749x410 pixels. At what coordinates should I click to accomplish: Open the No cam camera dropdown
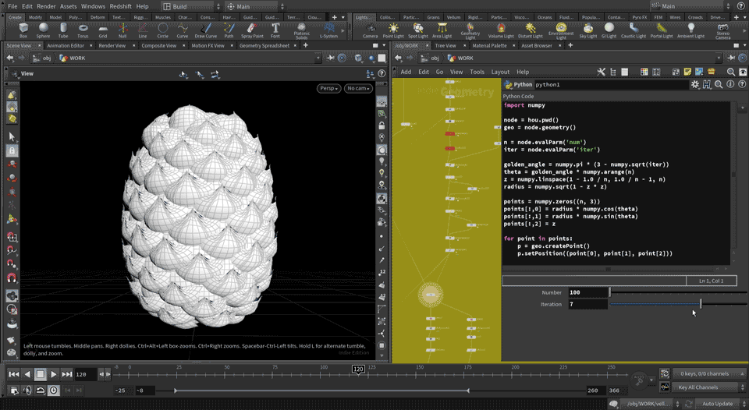pos(358,88)
